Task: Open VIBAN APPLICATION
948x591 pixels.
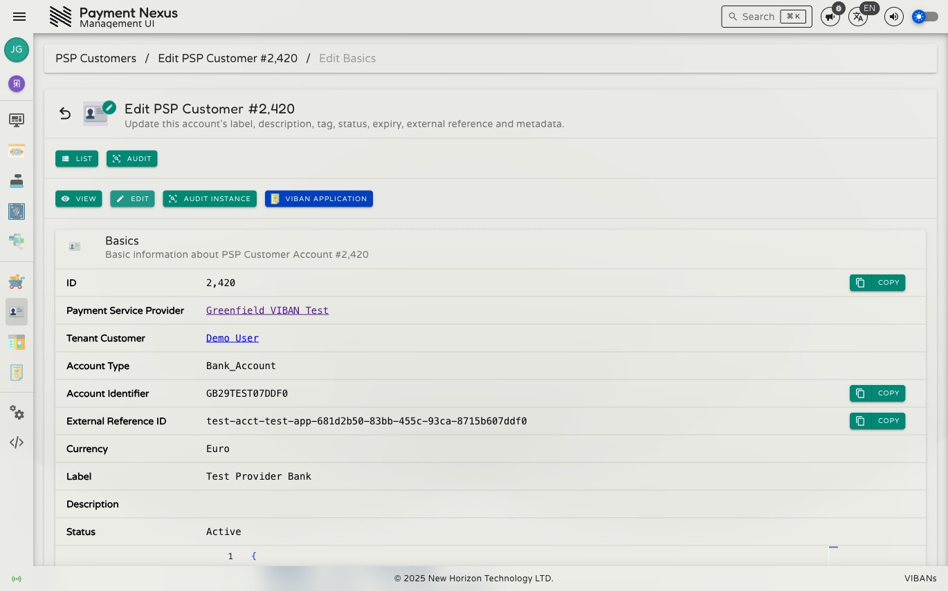Action: [319, 199]
